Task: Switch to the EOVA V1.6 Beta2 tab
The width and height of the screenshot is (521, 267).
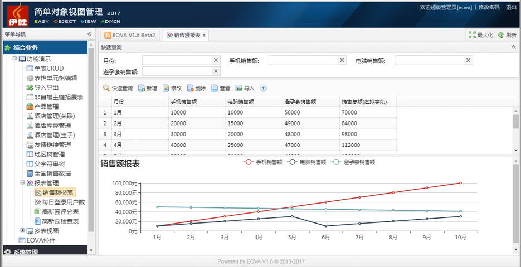Action: pyautogui.click(x=130, y=35)
